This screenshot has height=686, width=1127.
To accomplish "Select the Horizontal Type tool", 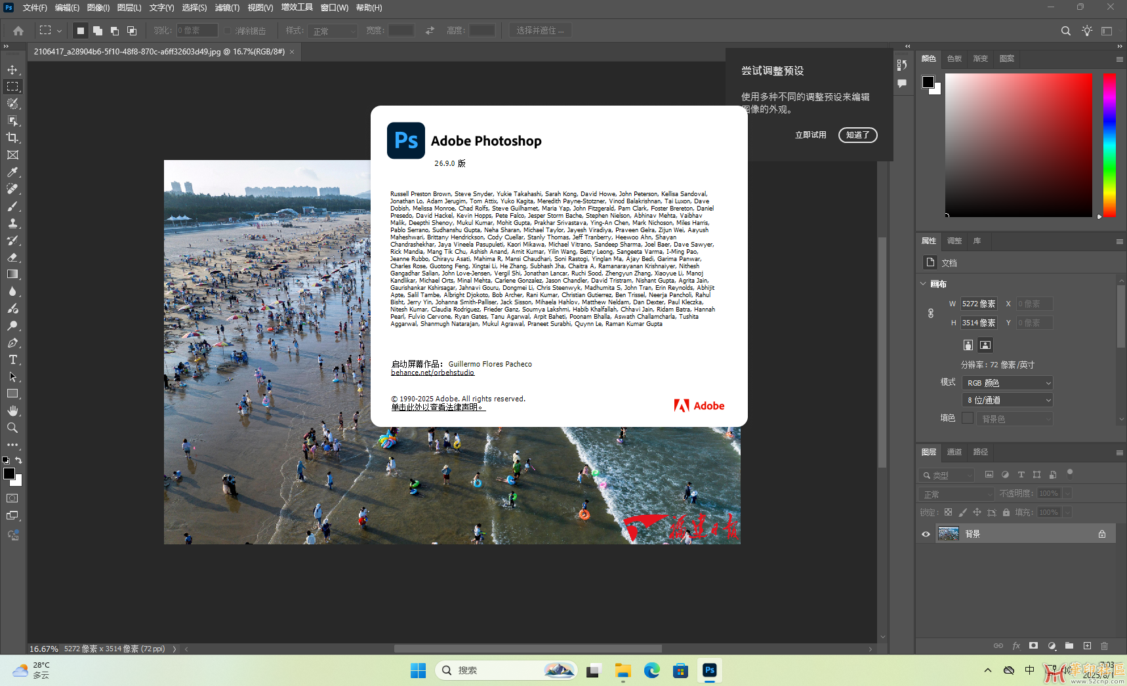I will 12,359.
